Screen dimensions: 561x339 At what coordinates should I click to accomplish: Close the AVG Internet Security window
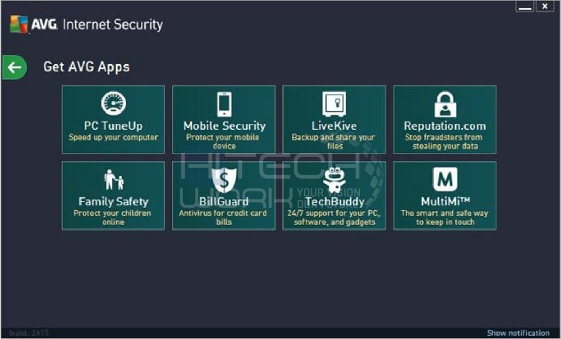545,7
